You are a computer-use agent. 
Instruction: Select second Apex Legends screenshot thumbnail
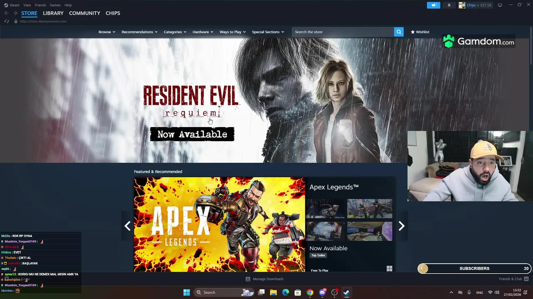pos(370,208)
